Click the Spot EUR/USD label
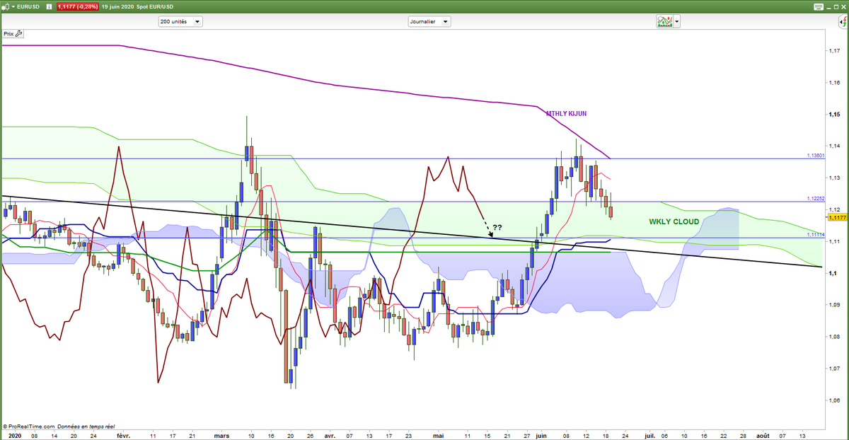Viewport: 849px width, 440px height. (155, 7)
